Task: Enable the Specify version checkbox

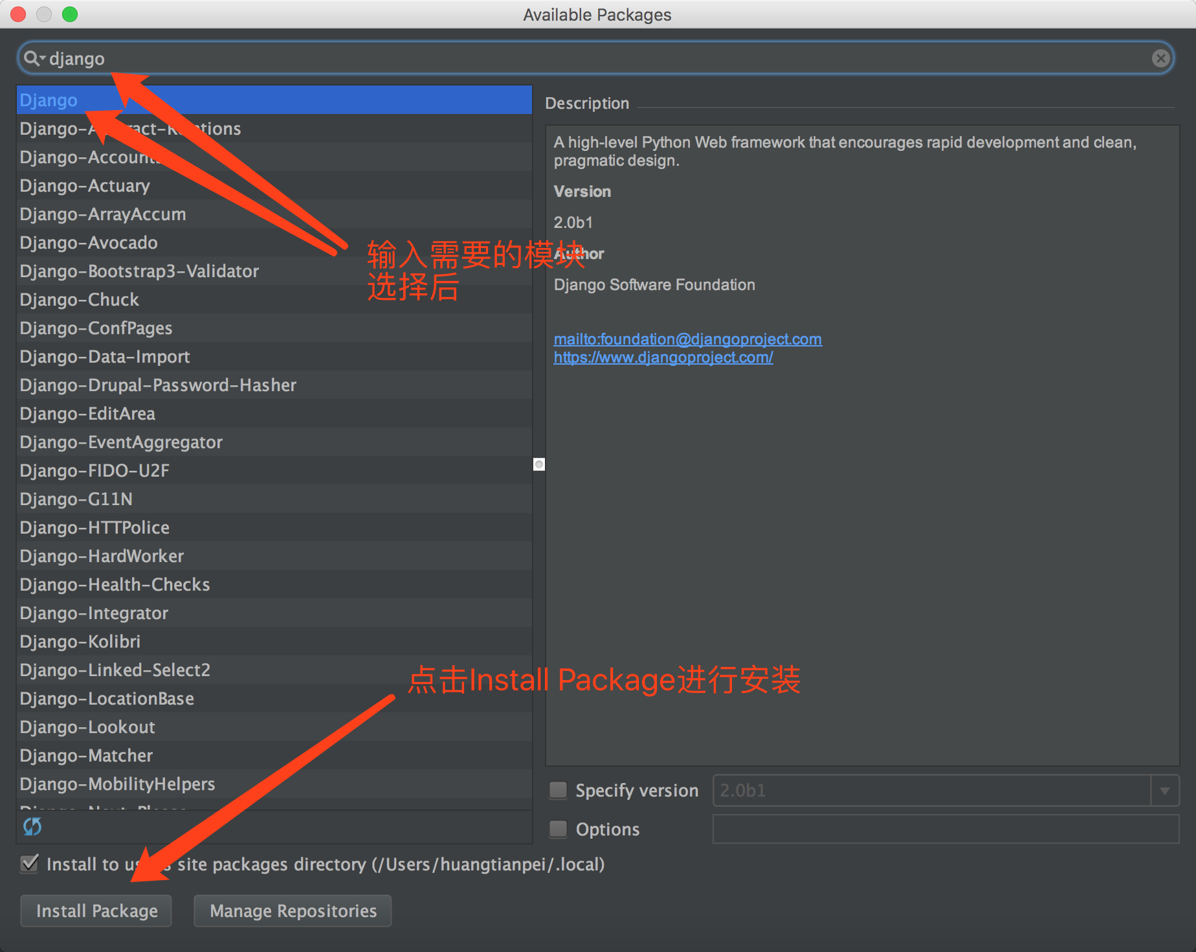Action: click(x=558, y=790)
